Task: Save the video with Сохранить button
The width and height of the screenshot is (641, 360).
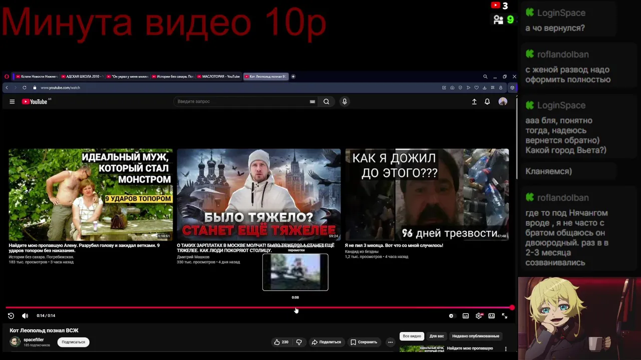Action: [364, 342]
